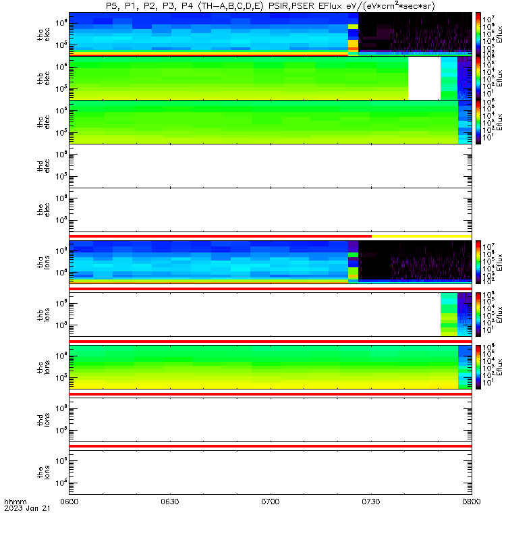Click the plot title starting with P5, P1, P2
506x540 pixels.
(271, 6)
